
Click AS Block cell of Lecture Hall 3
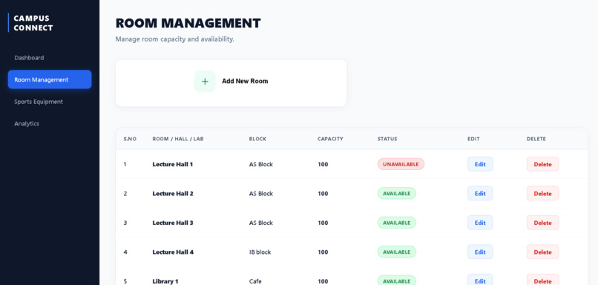click(261, 223)
